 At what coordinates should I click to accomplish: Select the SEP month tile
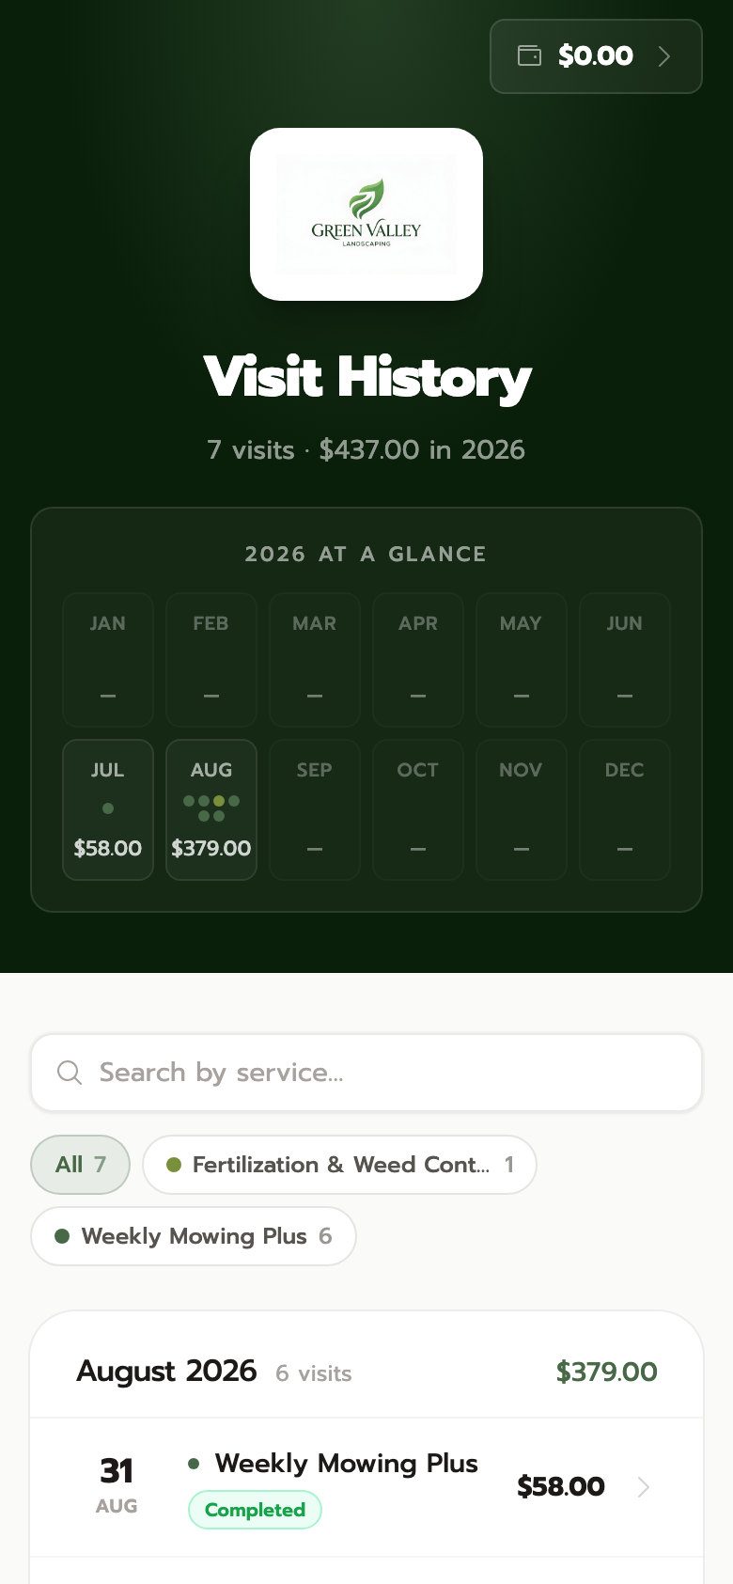315,809
